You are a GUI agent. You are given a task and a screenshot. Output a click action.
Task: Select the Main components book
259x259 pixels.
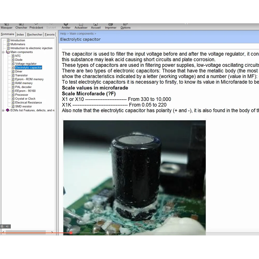coord(21,52)
